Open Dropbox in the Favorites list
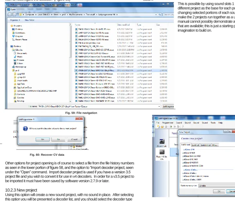Viewport: 235px width, 201px height. pos(18,36)
